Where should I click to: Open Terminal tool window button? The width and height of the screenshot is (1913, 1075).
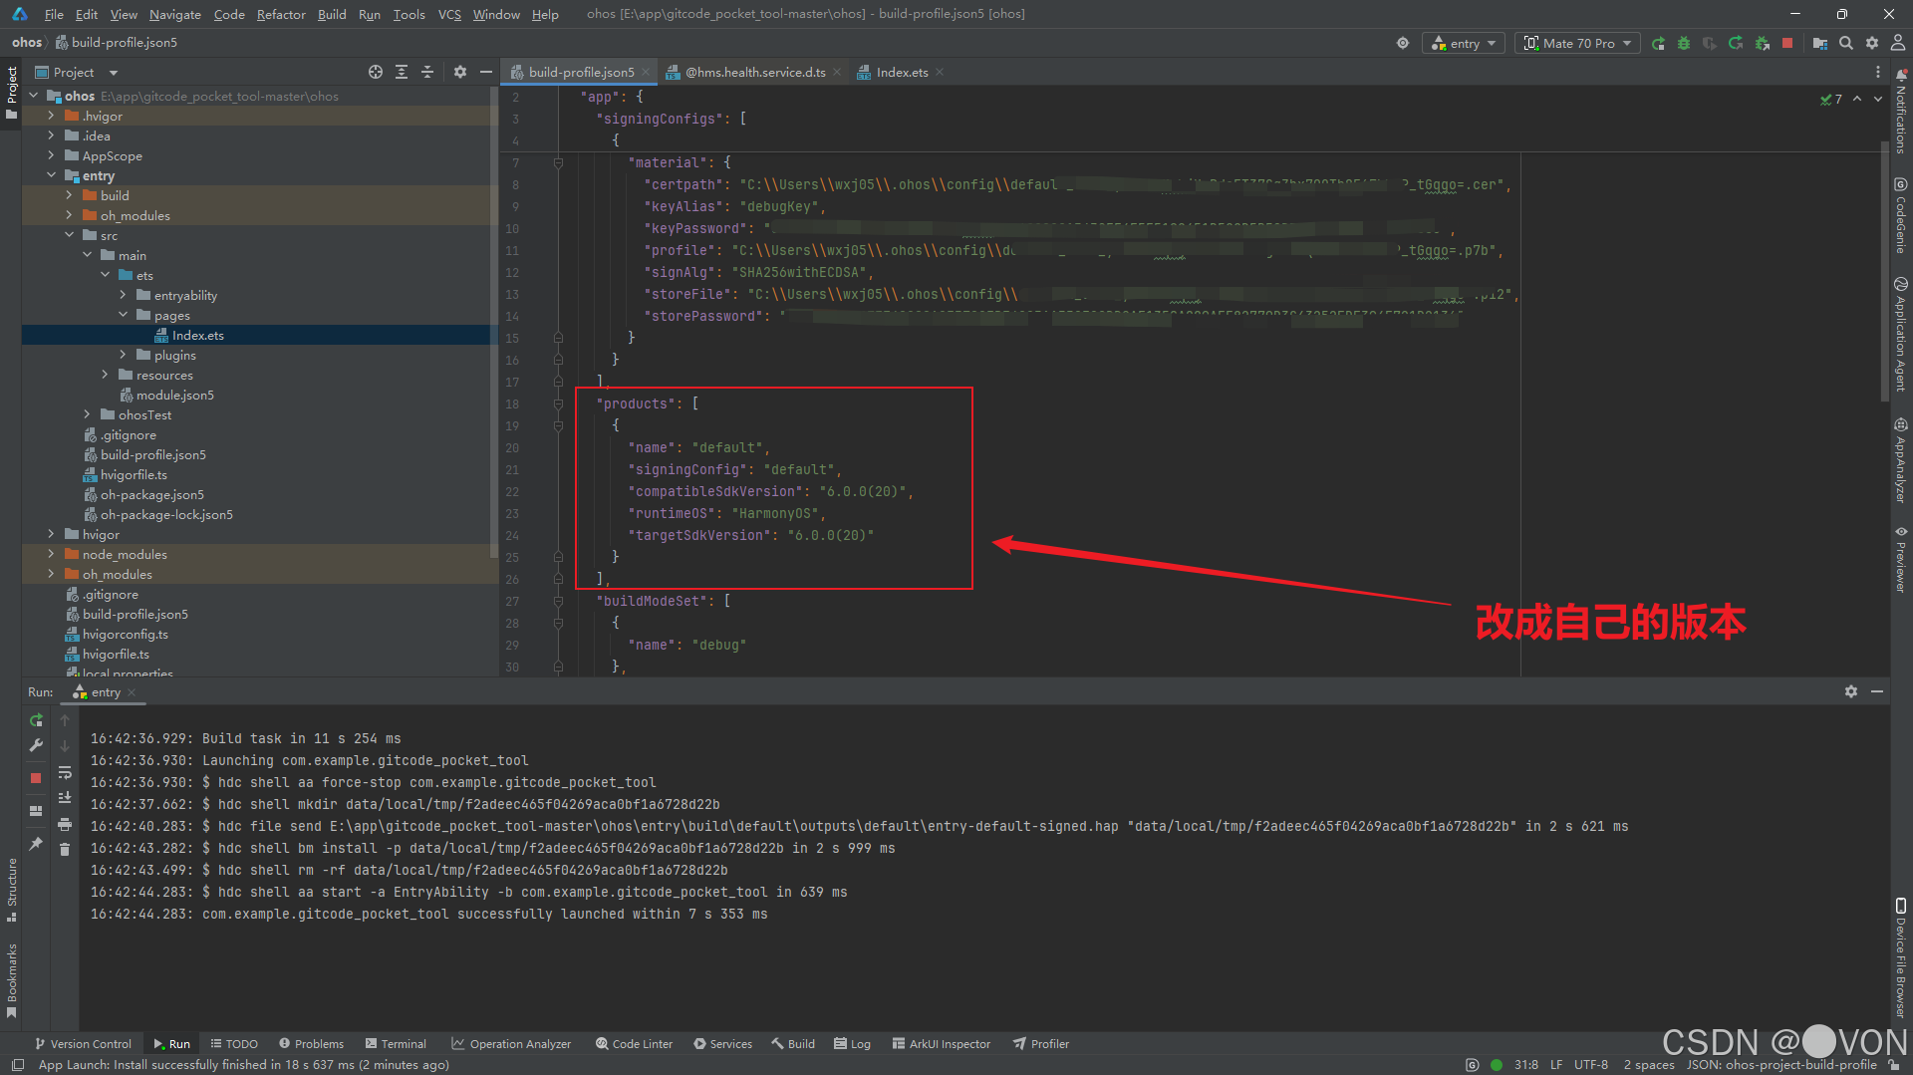[x=396, y=1043]
